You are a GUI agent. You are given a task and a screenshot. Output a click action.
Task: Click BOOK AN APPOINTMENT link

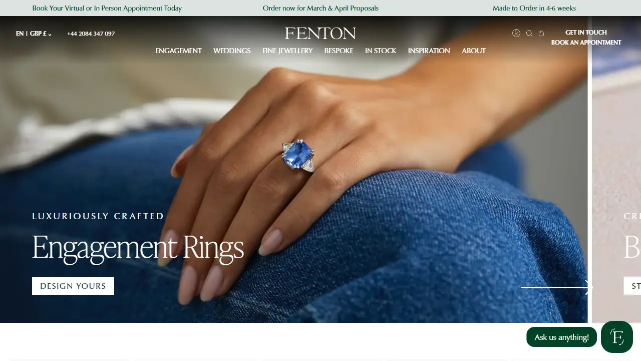586,42
